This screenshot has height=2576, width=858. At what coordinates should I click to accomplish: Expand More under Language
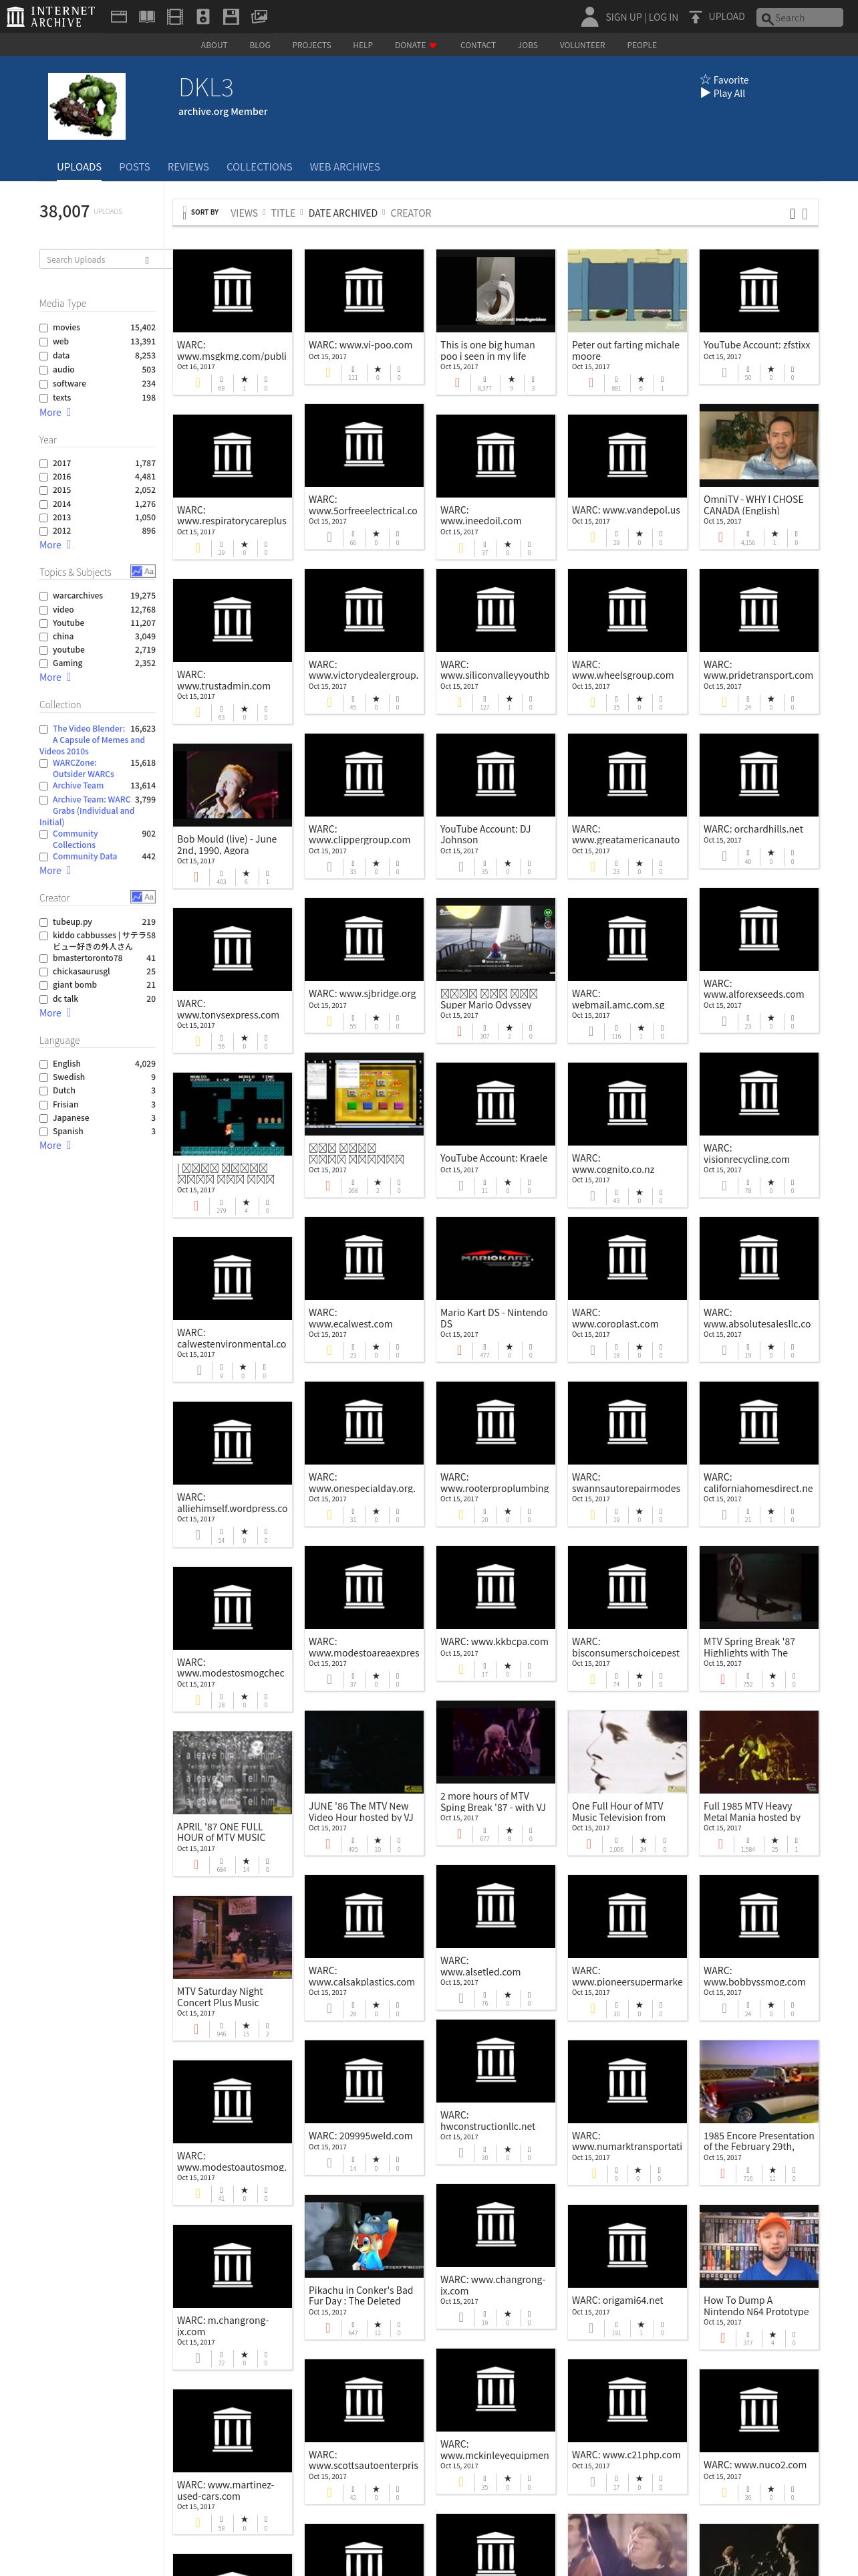[55, 1145]
